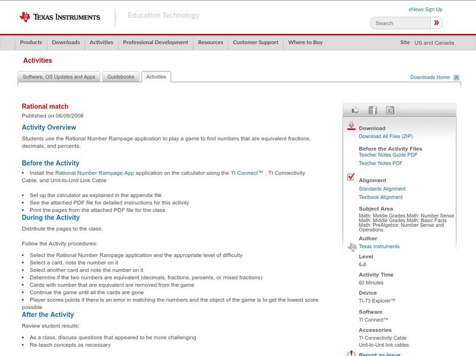Viewport: 476px width, 356px height.
Task: Click TI Connectivity Cable accessory text
Action: [383, 338]
